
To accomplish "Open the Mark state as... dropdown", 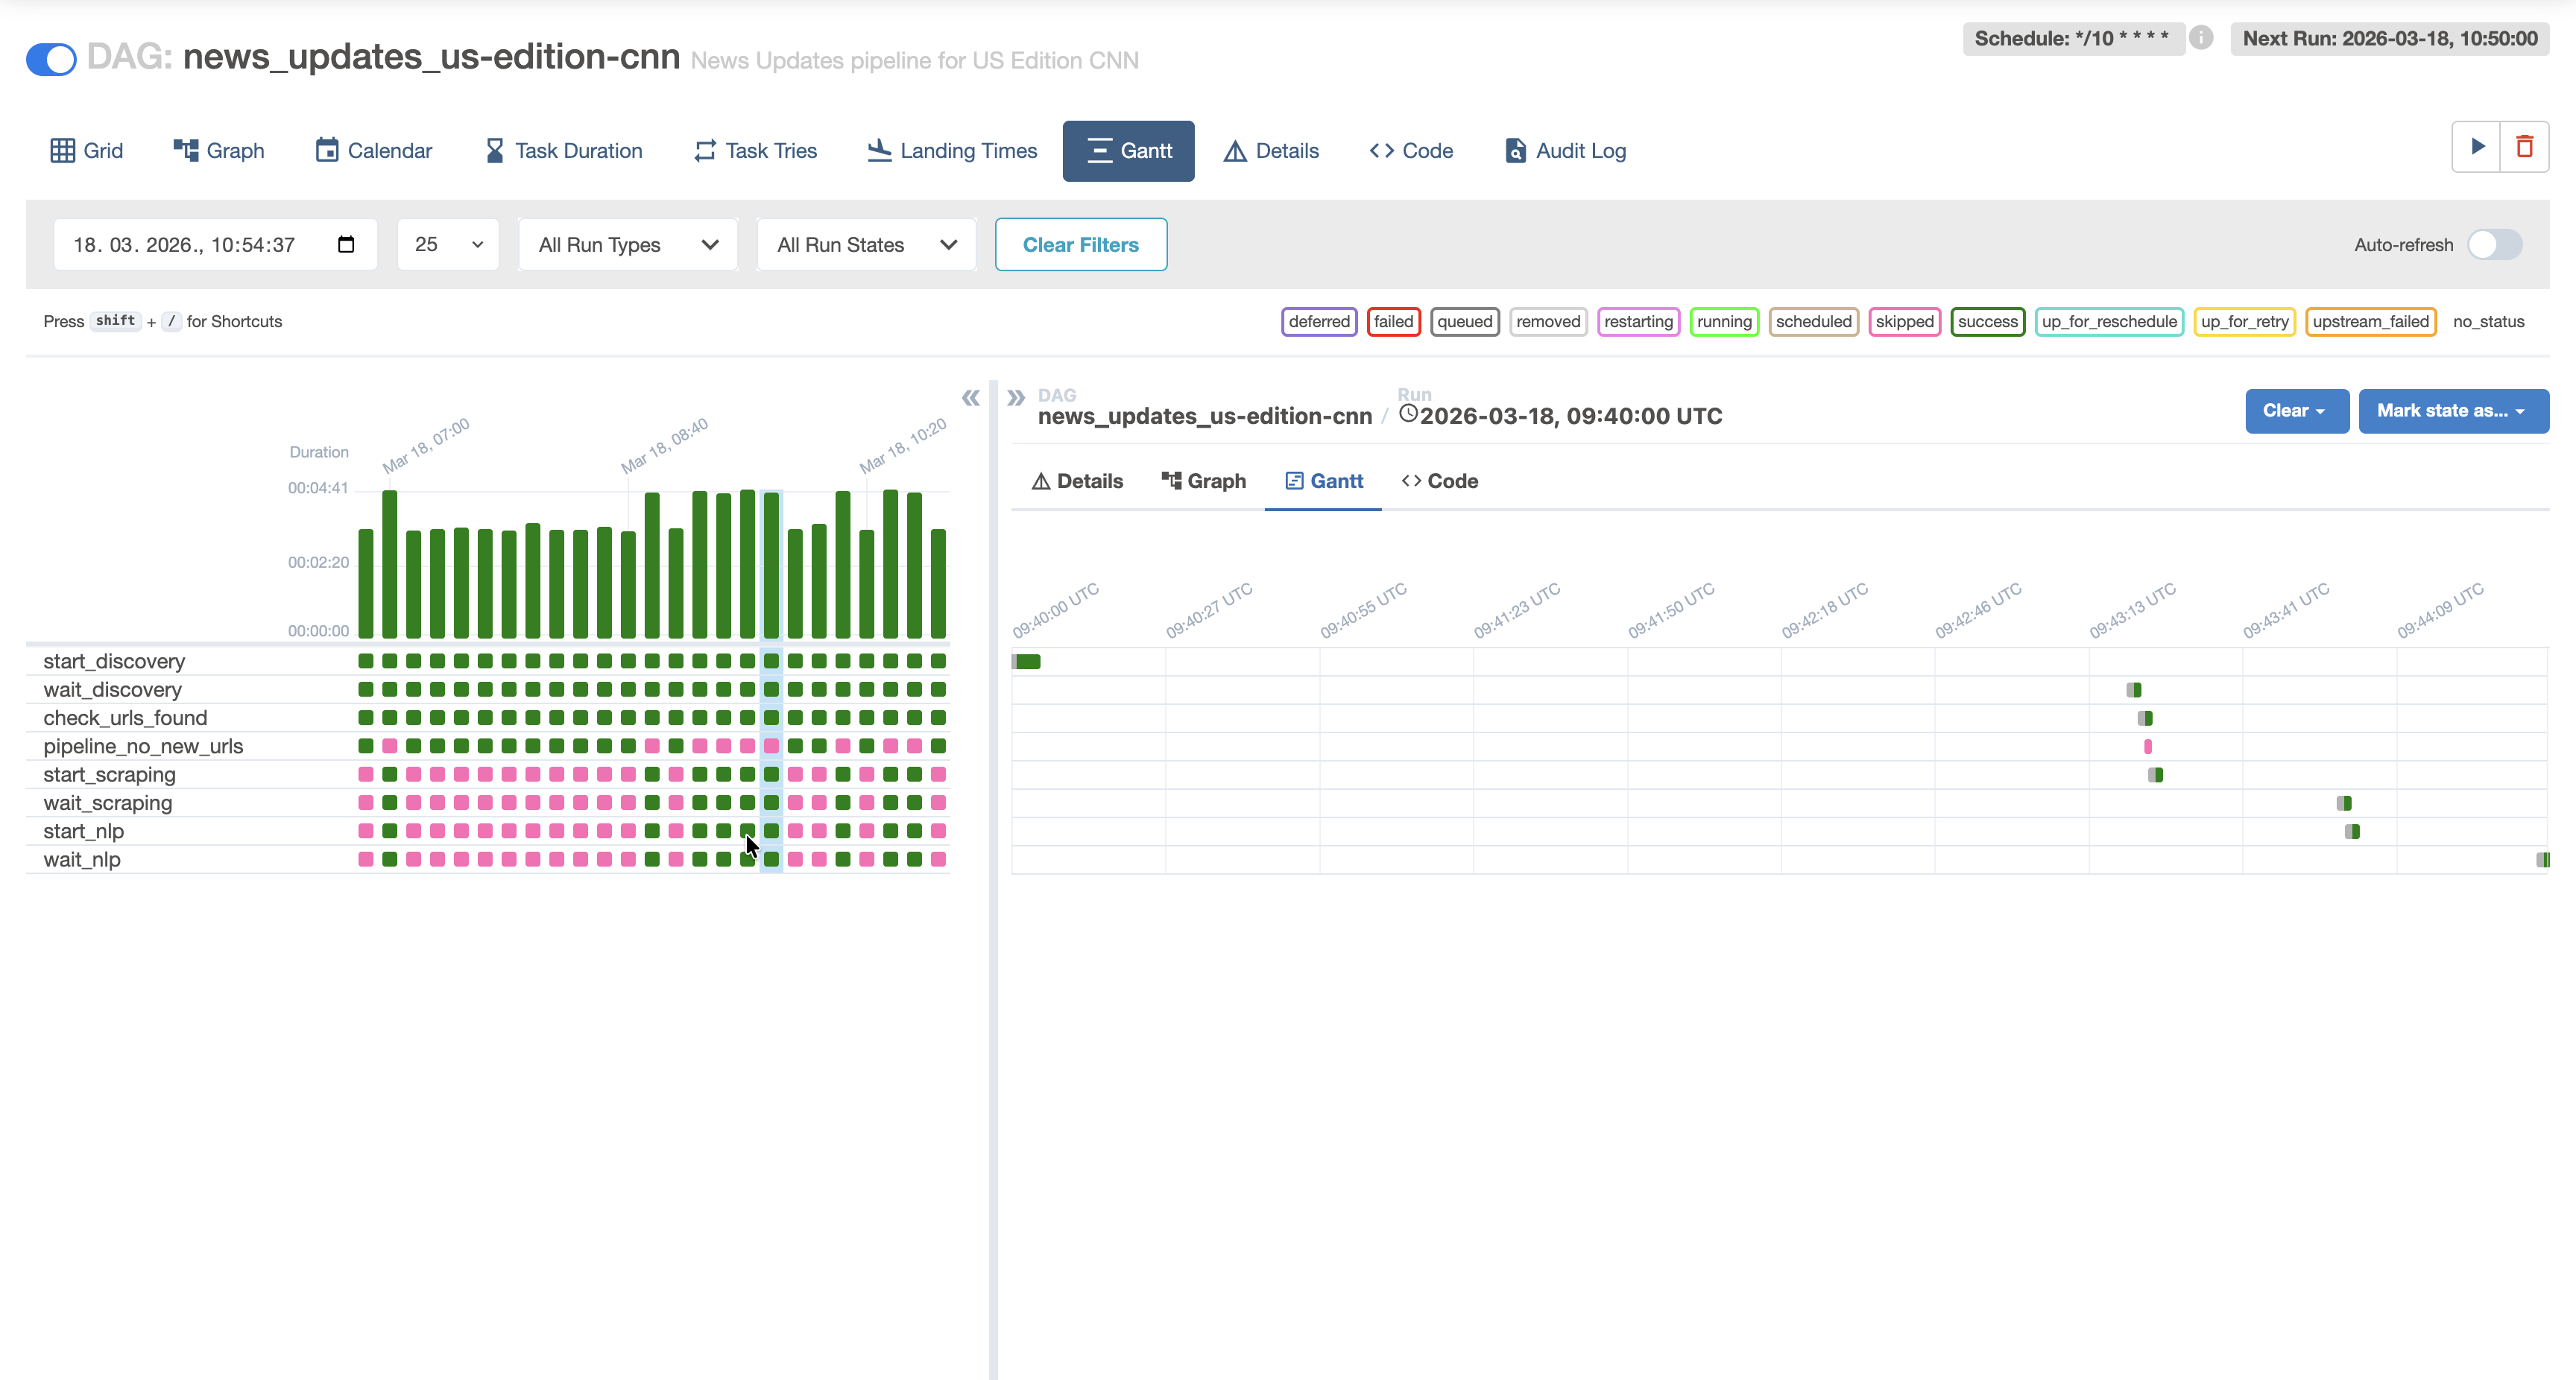I will tap(2452, 411).
